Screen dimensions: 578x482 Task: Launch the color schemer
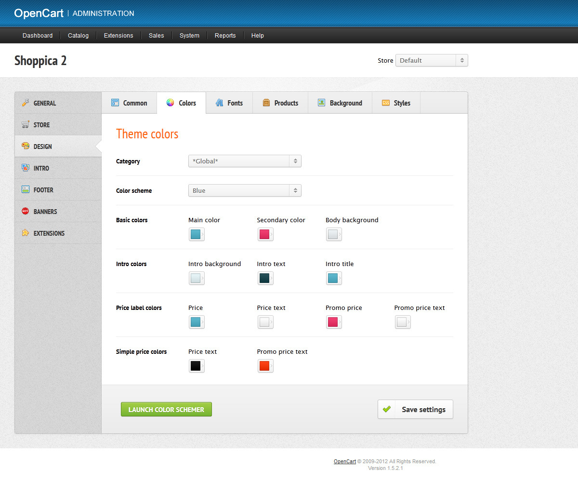(166, 409)
